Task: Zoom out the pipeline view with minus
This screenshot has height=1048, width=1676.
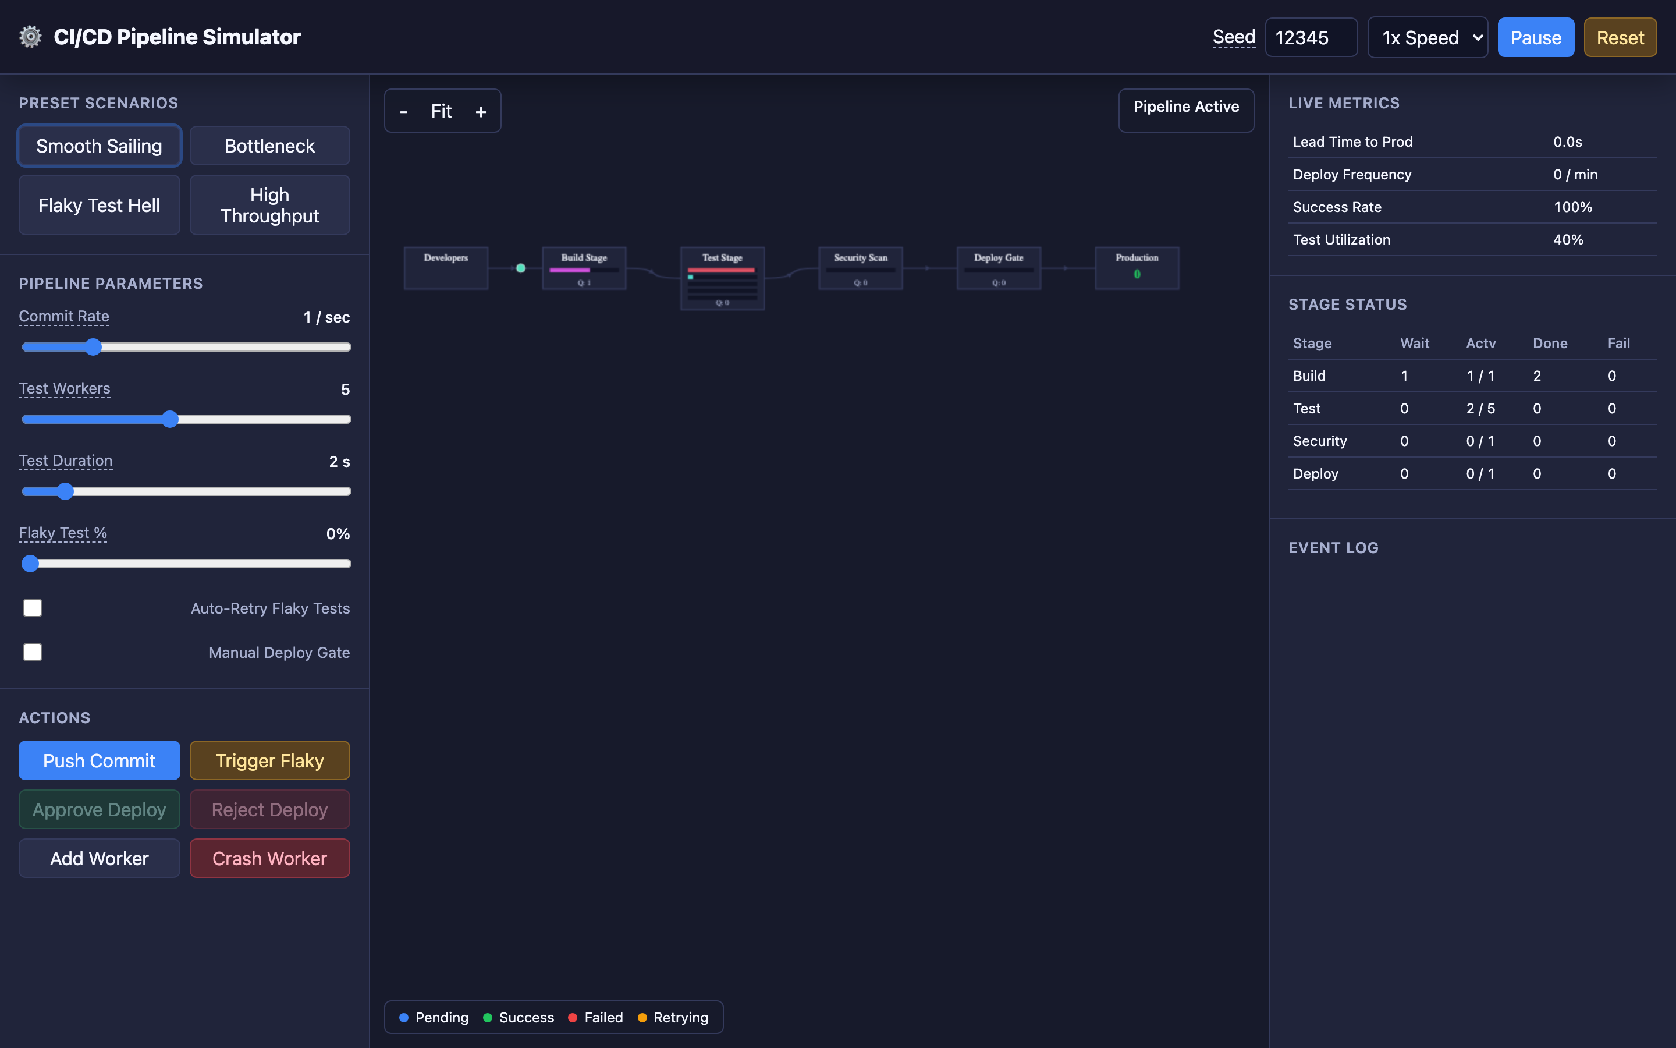Action: [404, 111]
